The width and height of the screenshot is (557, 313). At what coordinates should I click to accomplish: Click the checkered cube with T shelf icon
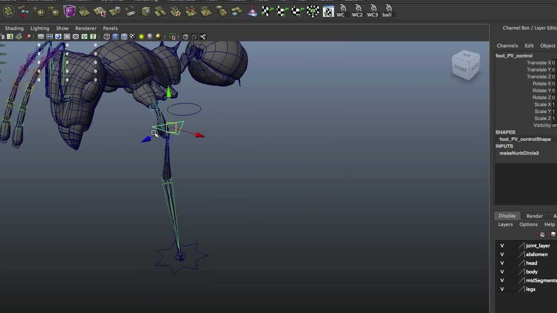pyautogui.click(x=313, y=11)
